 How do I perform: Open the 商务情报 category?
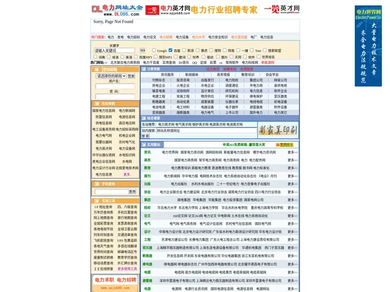click(x=223, y=75)
